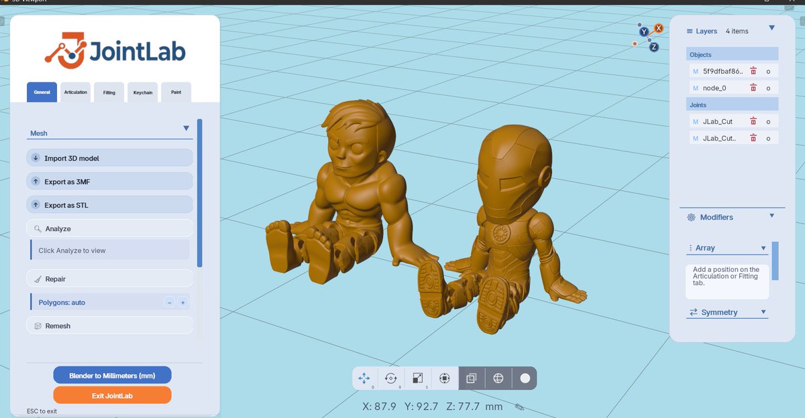Toggle visibility of JLab_Cut layer
The height and width of the screenshot is (418, 805).
tap(768, 122)
